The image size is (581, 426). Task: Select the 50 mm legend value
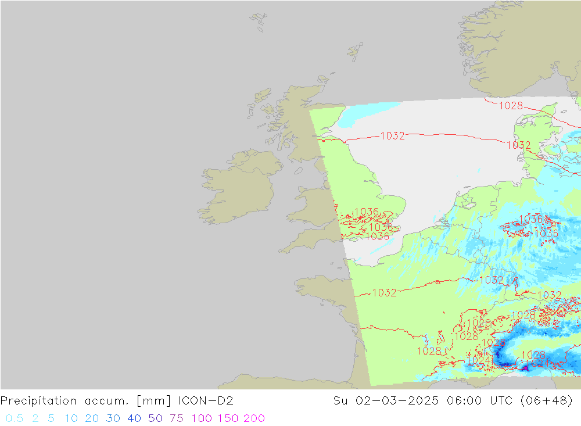click(x=155, y=418)
